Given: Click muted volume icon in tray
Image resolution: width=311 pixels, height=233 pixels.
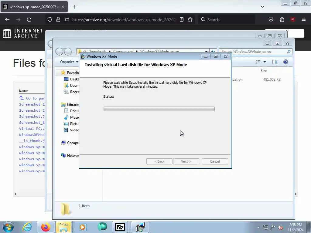Looking at the screenshot, I should (280, 227).
